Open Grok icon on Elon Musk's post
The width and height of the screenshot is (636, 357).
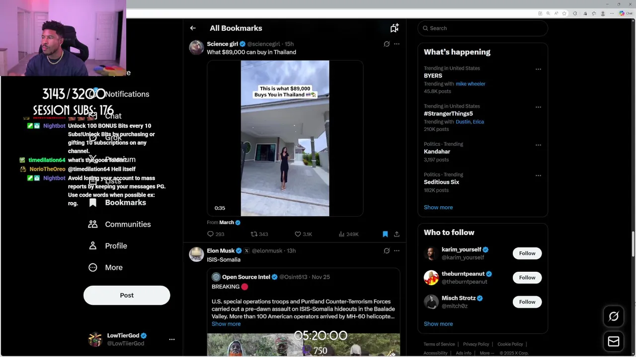(387, 251)
